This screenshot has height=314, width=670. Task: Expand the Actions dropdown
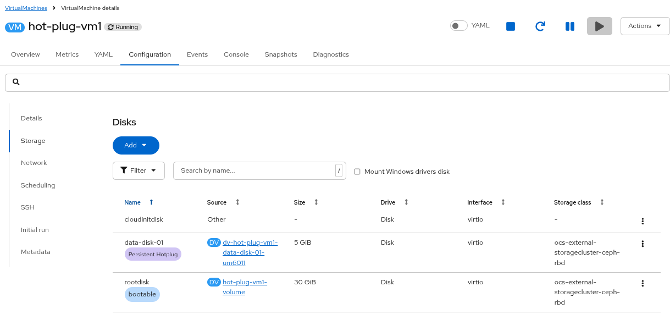coord(645,26)
